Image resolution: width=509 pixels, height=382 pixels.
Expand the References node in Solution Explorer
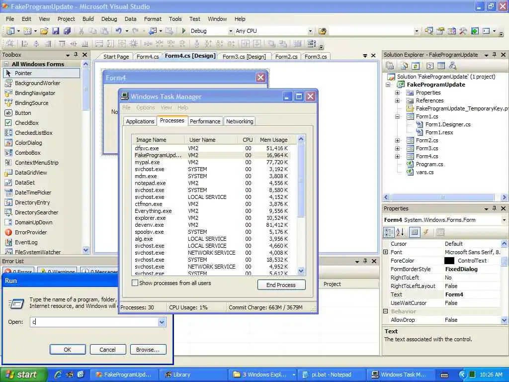397,100
